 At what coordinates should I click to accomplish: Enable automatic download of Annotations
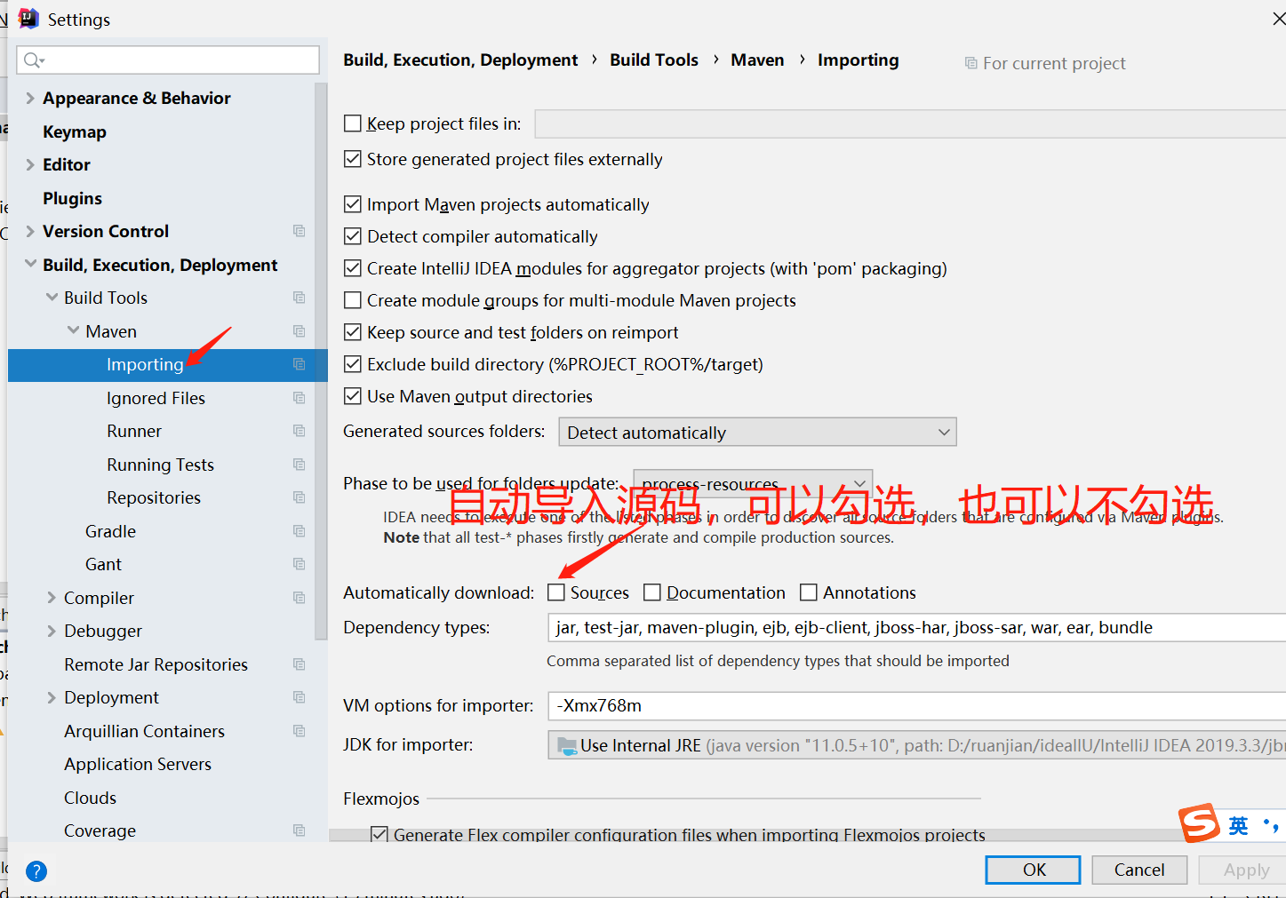point(809,592)
